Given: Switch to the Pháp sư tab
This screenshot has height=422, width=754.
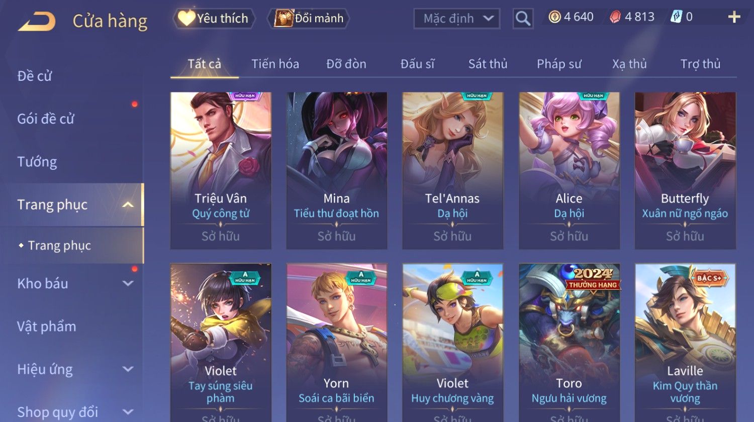Looking at the screenshot, I should [559, 64].
